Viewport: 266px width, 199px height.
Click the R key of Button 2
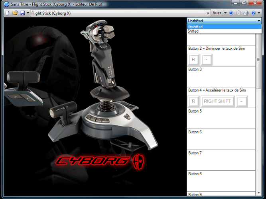click(x=193, y=60)
